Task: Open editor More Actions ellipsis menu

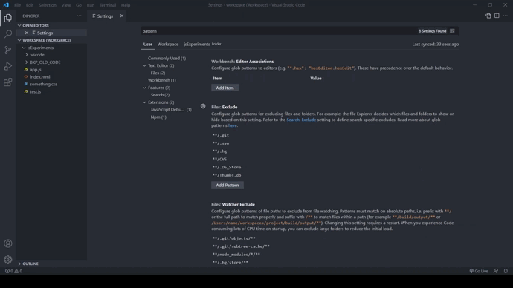Action: point(505,16)
